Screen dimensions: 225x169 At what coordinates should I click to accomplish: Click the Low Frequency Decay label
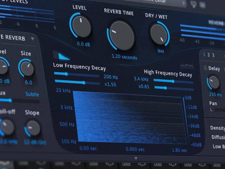[80, 67]
